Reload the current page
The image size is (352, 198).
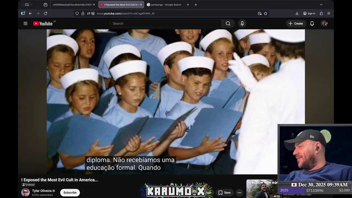[x=46, y=13]
